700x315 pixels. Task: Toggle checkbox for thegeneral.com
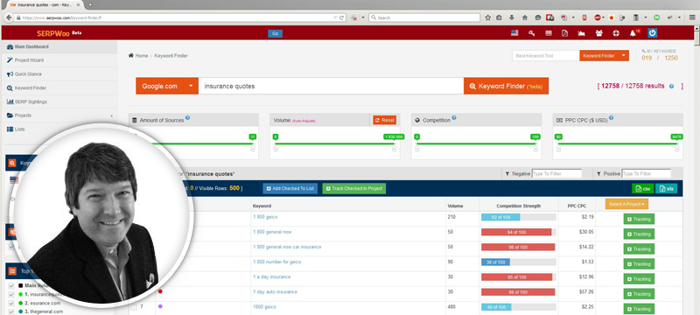point(11,311)
